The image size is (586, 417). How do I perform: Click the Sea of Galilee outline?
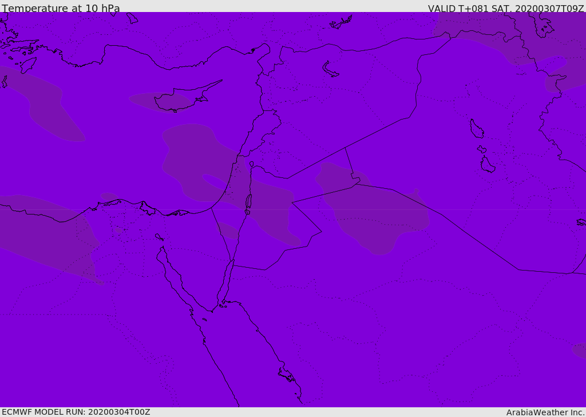point(251,164)
